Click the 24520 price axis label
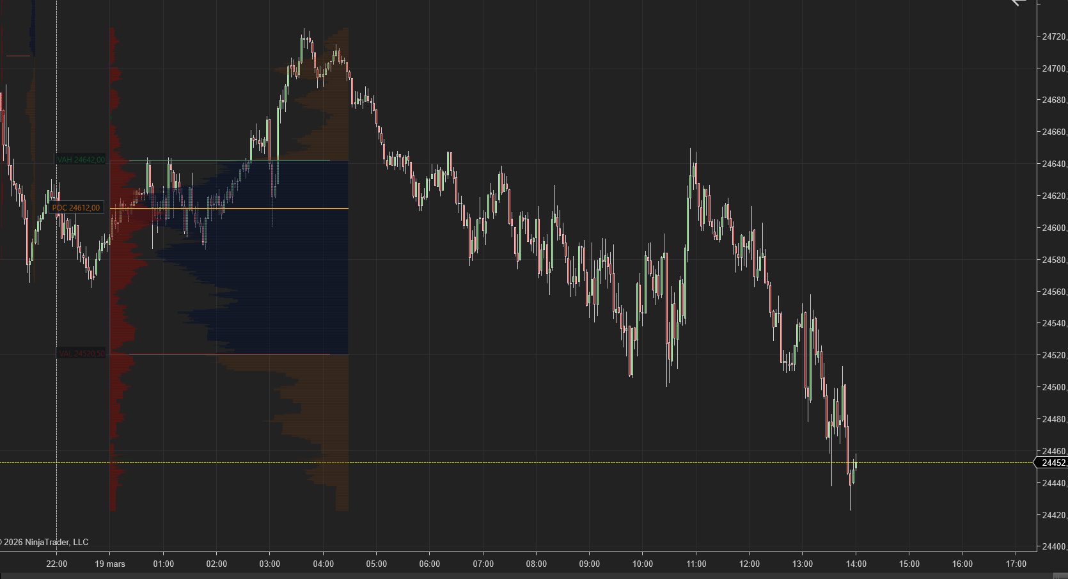Image resolution: width=1068 pixels, height=579 pixels. coord(1055,355)
